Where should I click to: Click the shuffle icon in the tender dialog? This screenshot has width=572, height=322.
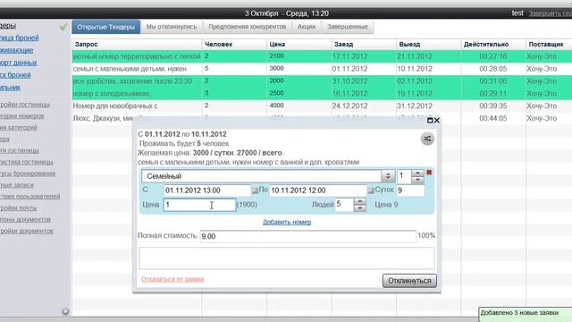(x=427, y=139)
